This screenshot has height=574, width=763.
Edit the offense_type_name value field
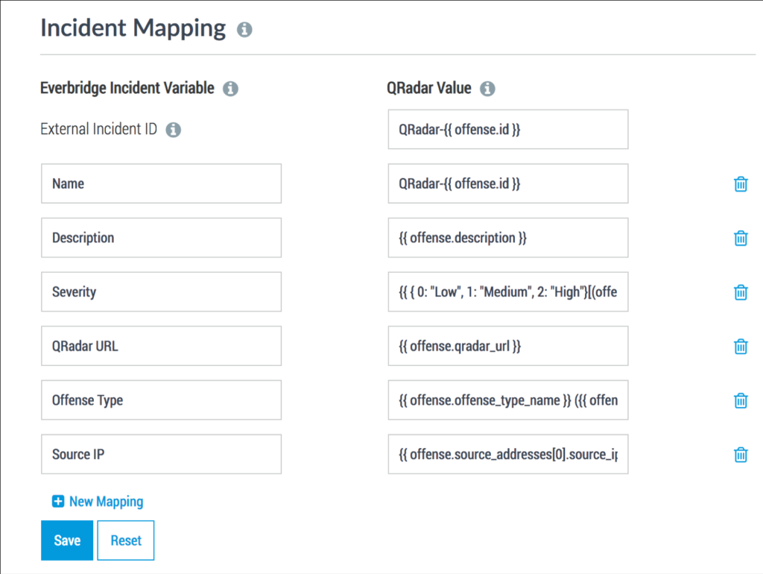tap(508, 400)
